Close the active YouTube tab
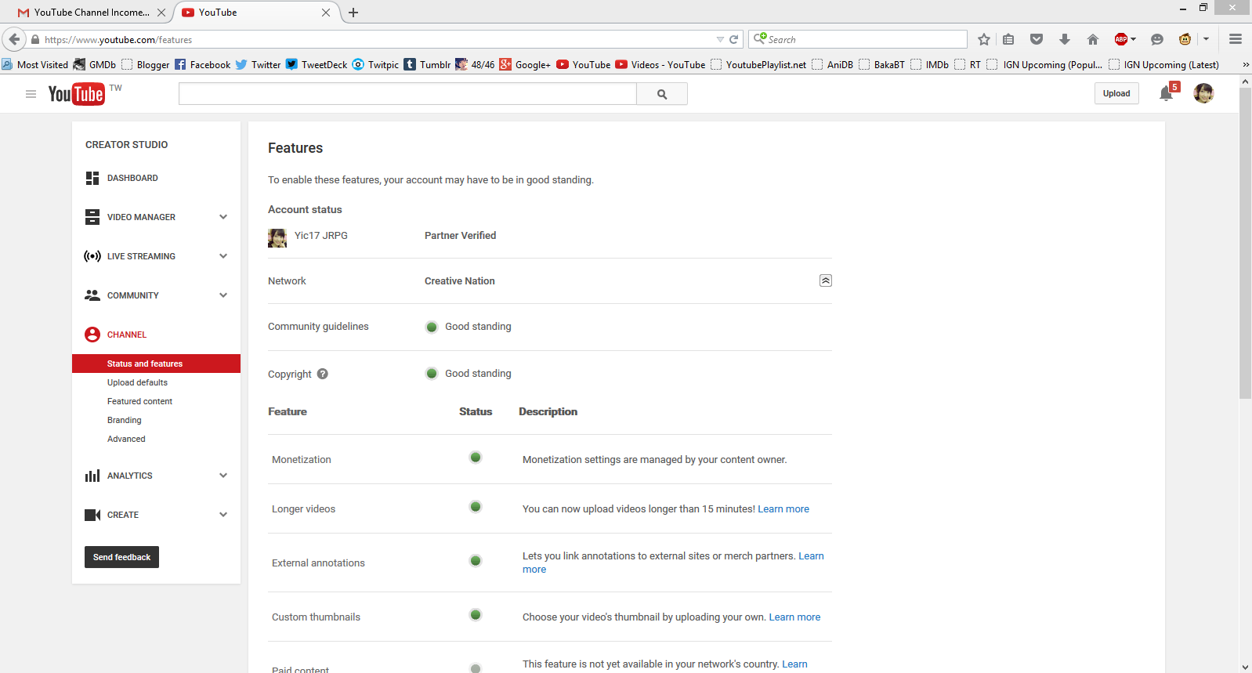This screenshot has width=1252, height=673. point(326,13)
